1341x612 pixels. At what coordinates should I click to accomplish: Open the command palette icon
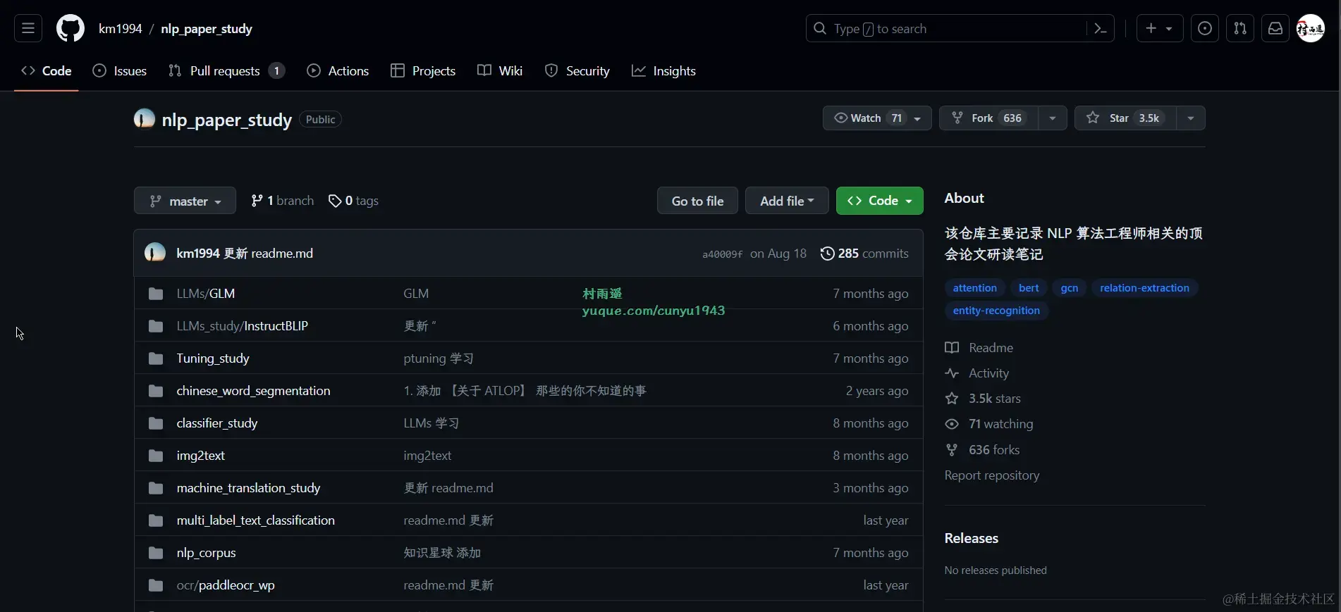pyautogui.click(x=1100, y=29)
